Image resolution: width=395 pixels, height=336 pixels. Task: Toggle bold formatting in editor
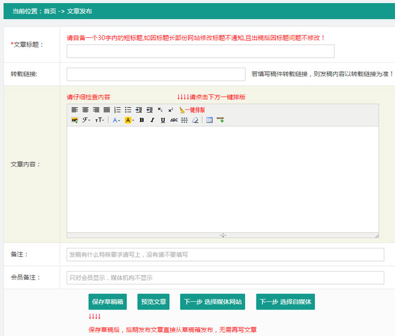142,120
